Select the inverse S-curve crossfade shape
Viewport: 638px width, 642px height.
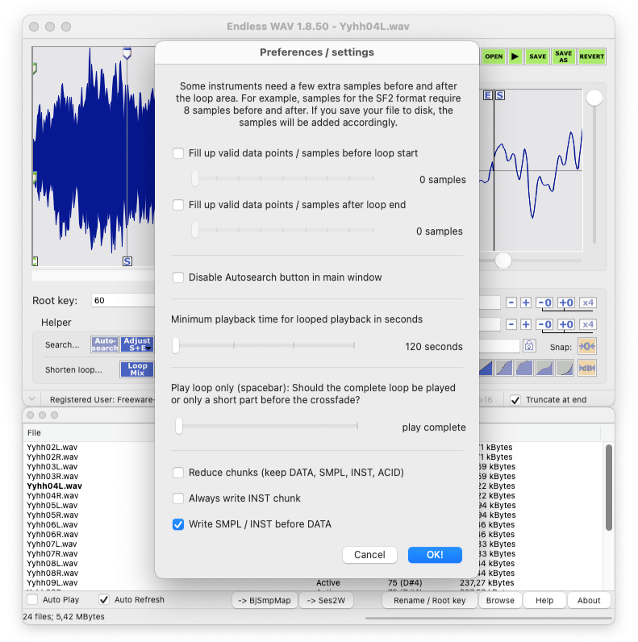(x=544, y=368)
